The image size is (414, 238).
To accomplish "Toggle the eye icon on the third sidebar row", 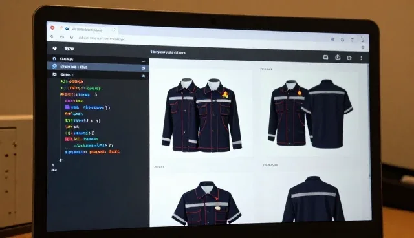I will tap(143, 76).
